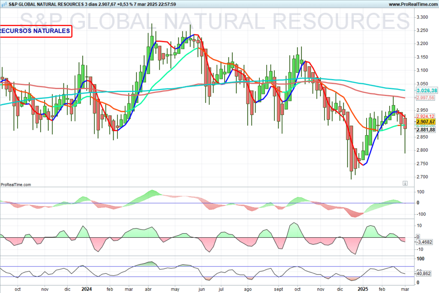Select the jul month label on the time axis
This screenshot has width=439, height=293.
coord(221,290)
